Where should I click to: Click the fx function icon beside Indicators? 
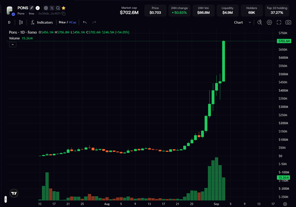pyautogui.click(x=33, y=23)
